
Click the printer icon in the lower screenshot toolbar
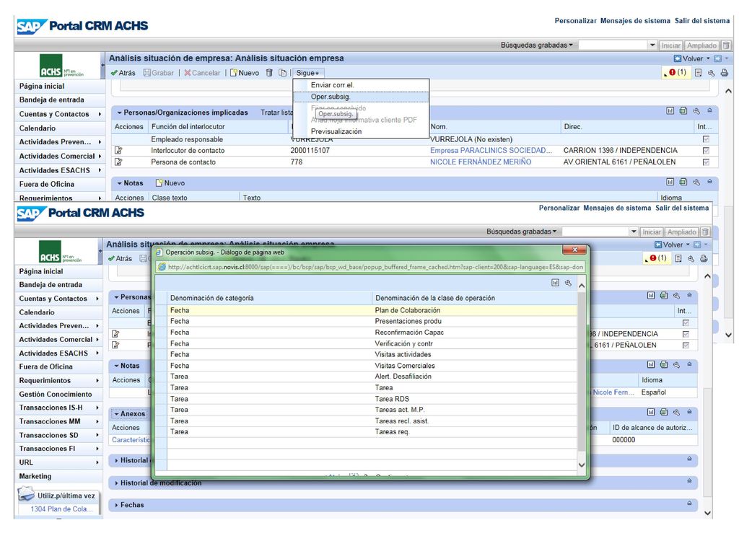(x=704, y=258)
